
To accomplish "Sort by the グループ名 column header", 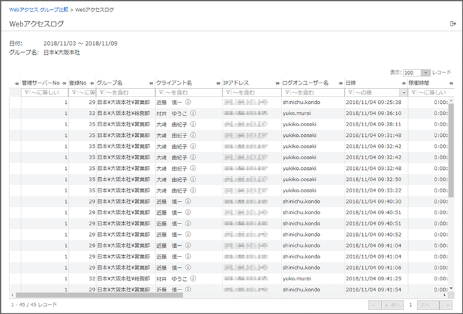I will 109,83.
